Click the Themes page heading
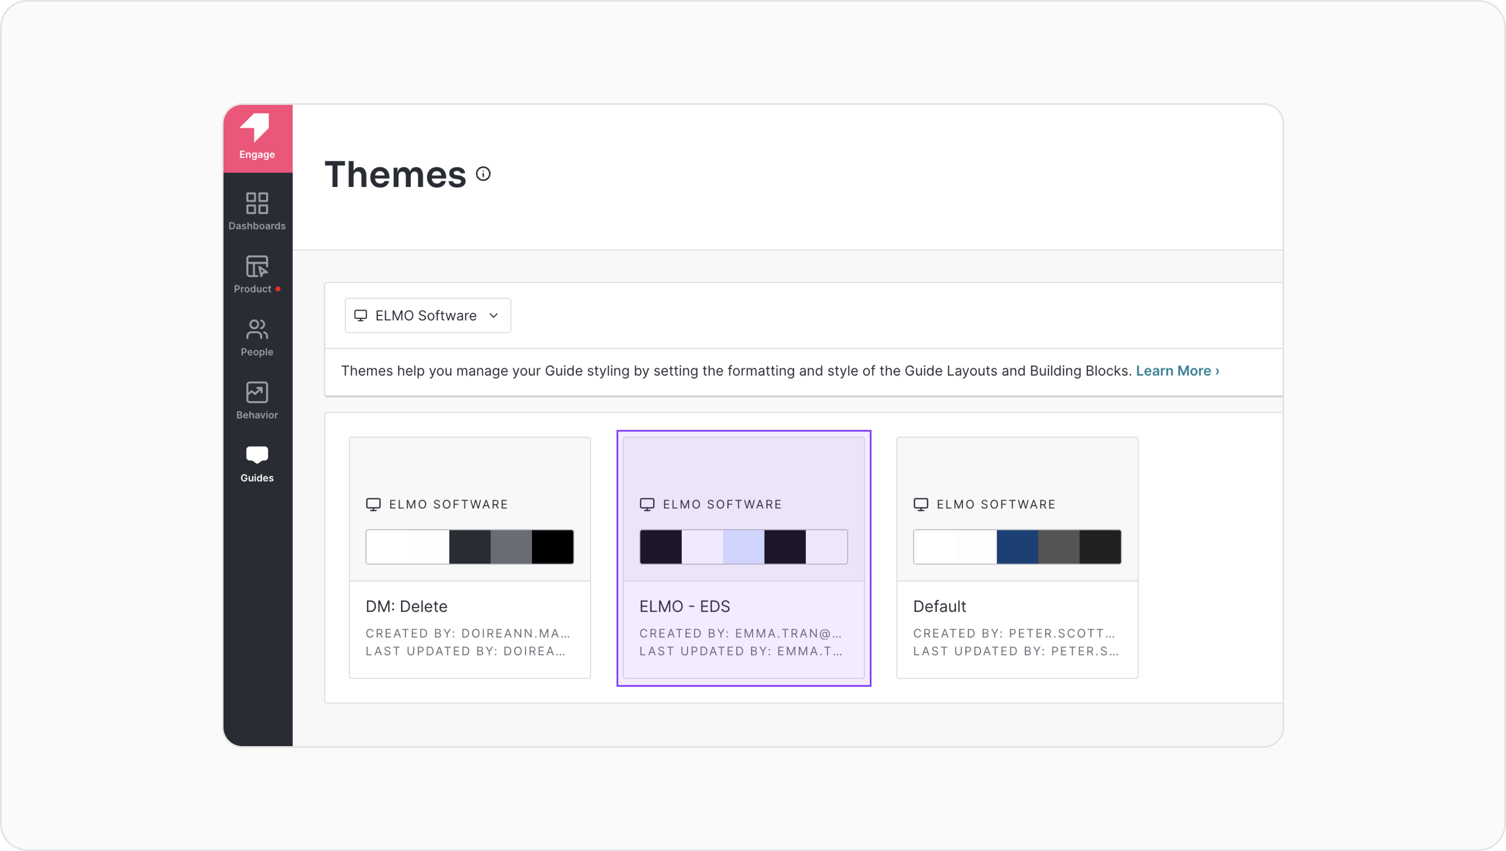This screenshot has width=1506, height=851. point(395,174)
